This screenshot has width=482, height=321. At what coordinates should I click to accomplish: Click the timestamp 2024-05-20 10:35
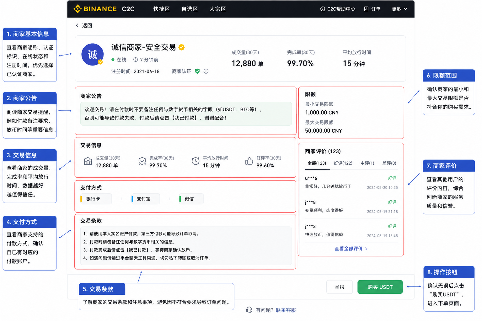pos(382,187)
